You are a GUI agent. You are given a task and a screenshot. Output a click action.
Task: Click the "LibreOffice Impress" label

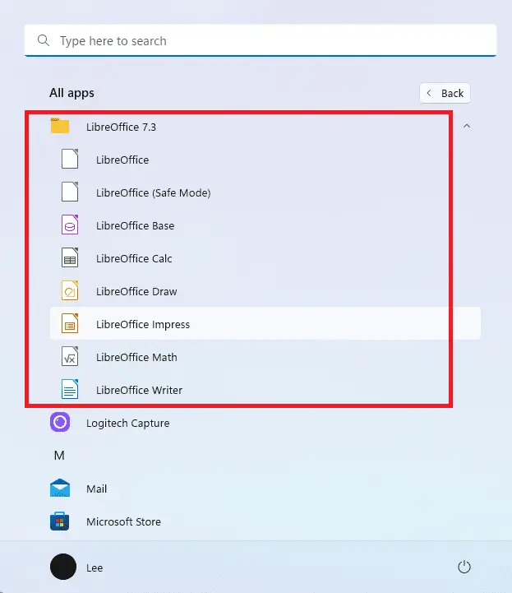coord(143,325)
